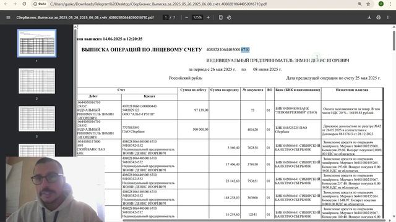Open the green profile avatar
Viewport: 396px width, 222px height.
(381, 4)
